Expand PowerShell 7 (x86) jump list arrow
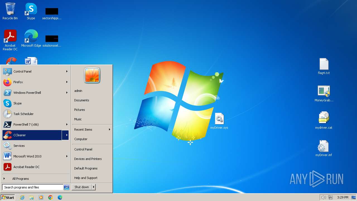357x201 pixels. point(67,125)
